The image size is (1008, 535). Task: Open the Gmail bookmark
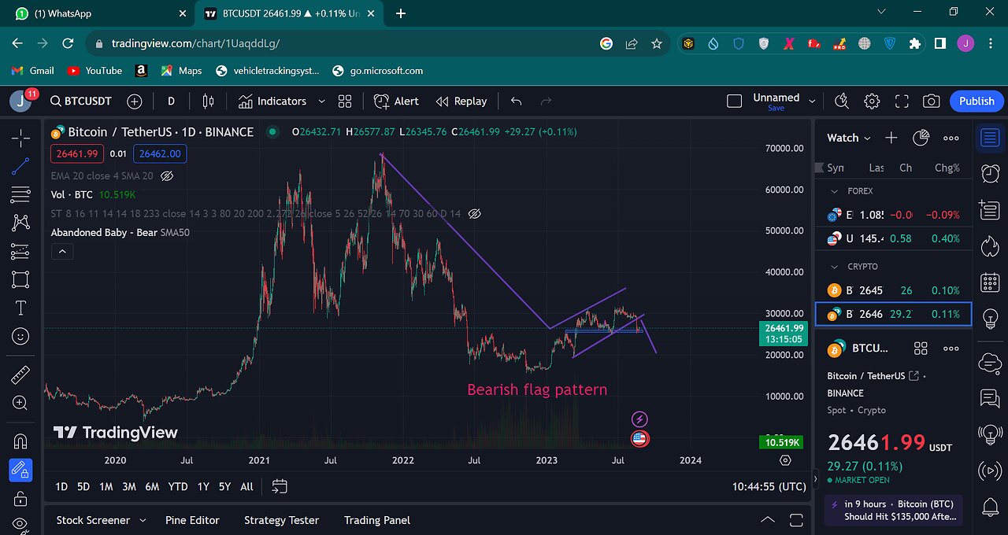(x=32, y=71)
